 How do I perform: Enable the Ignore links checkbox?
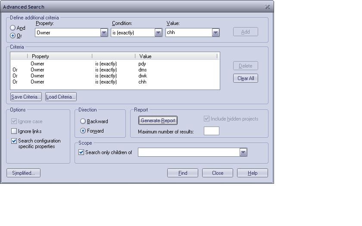click(x=14, y=131)
